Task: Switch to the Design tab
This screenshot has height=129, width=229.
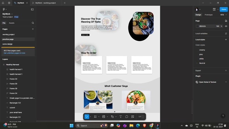Action: point(198,15)
